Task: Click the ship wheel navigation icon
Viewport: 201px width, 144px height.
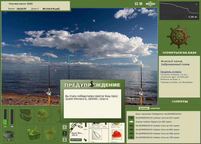Action: point(179,36)
